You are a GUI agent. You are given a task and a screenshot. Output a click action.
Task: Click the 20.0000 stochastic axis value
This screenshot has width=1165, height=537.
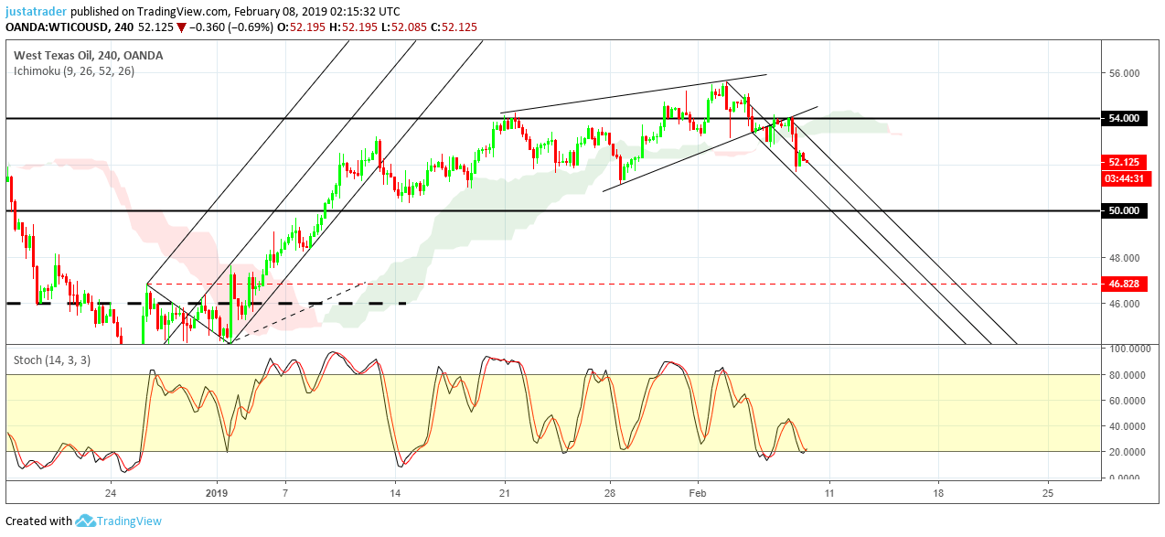1127,452
